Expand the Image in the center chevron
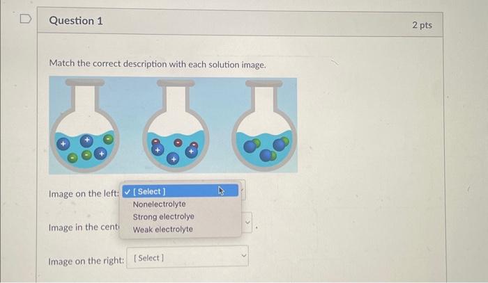 (247, 223)
